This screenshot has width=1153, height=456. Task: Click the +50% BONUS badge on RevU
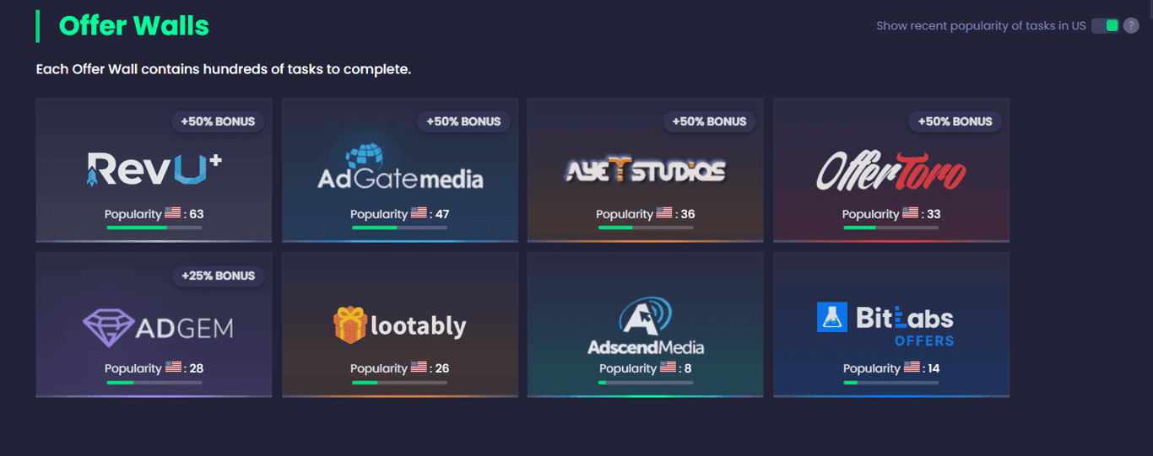218,121
